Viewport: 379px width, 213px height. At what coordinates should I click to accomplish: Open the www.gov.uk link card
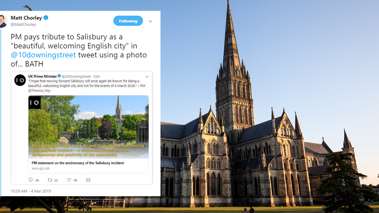pos(89,166)
